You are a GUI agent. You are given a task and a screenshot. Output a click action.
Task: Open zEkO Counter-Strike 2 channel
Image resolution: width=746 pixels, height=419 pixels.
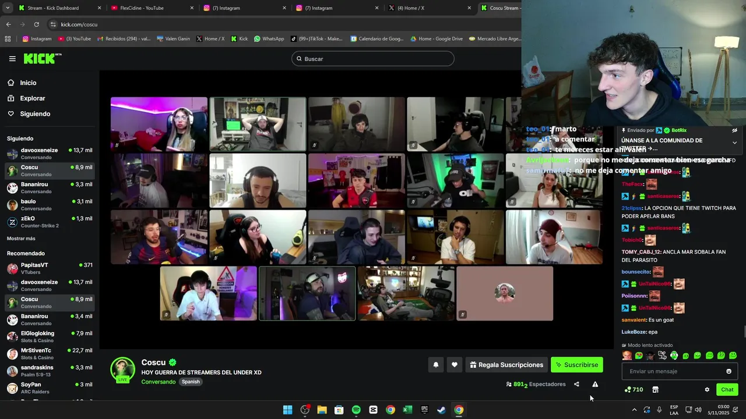(50, 222)
